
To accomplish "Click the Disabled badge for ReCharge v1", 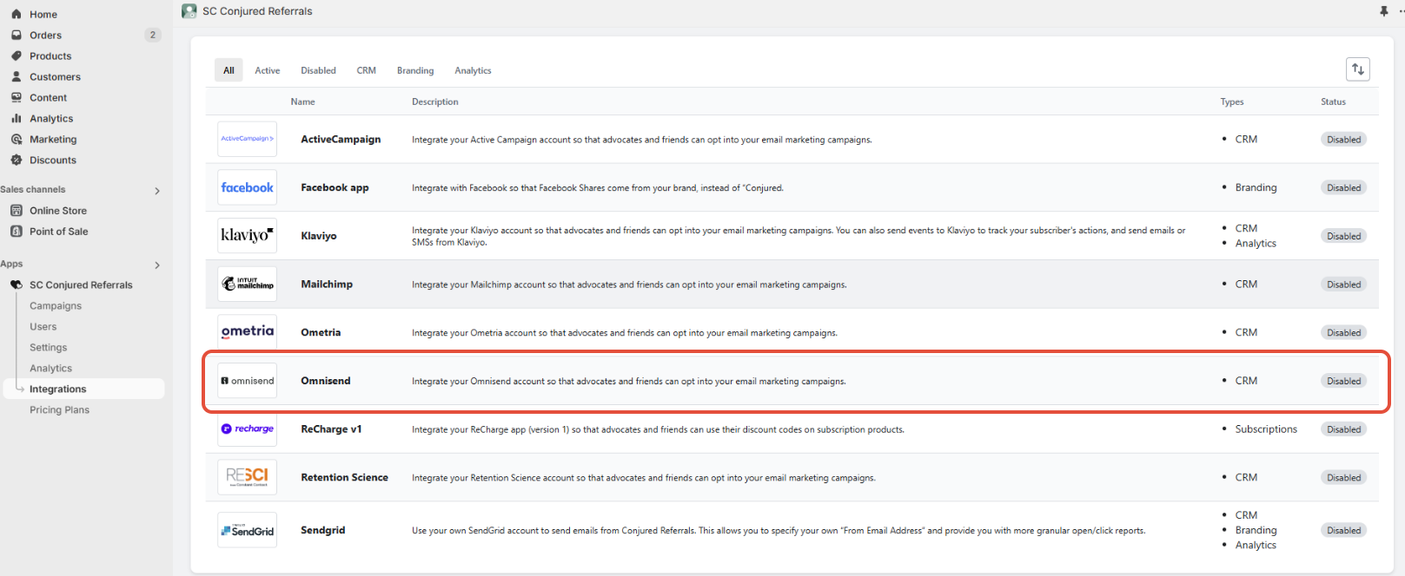I will pyautogui.click(x=1343, y=429).
